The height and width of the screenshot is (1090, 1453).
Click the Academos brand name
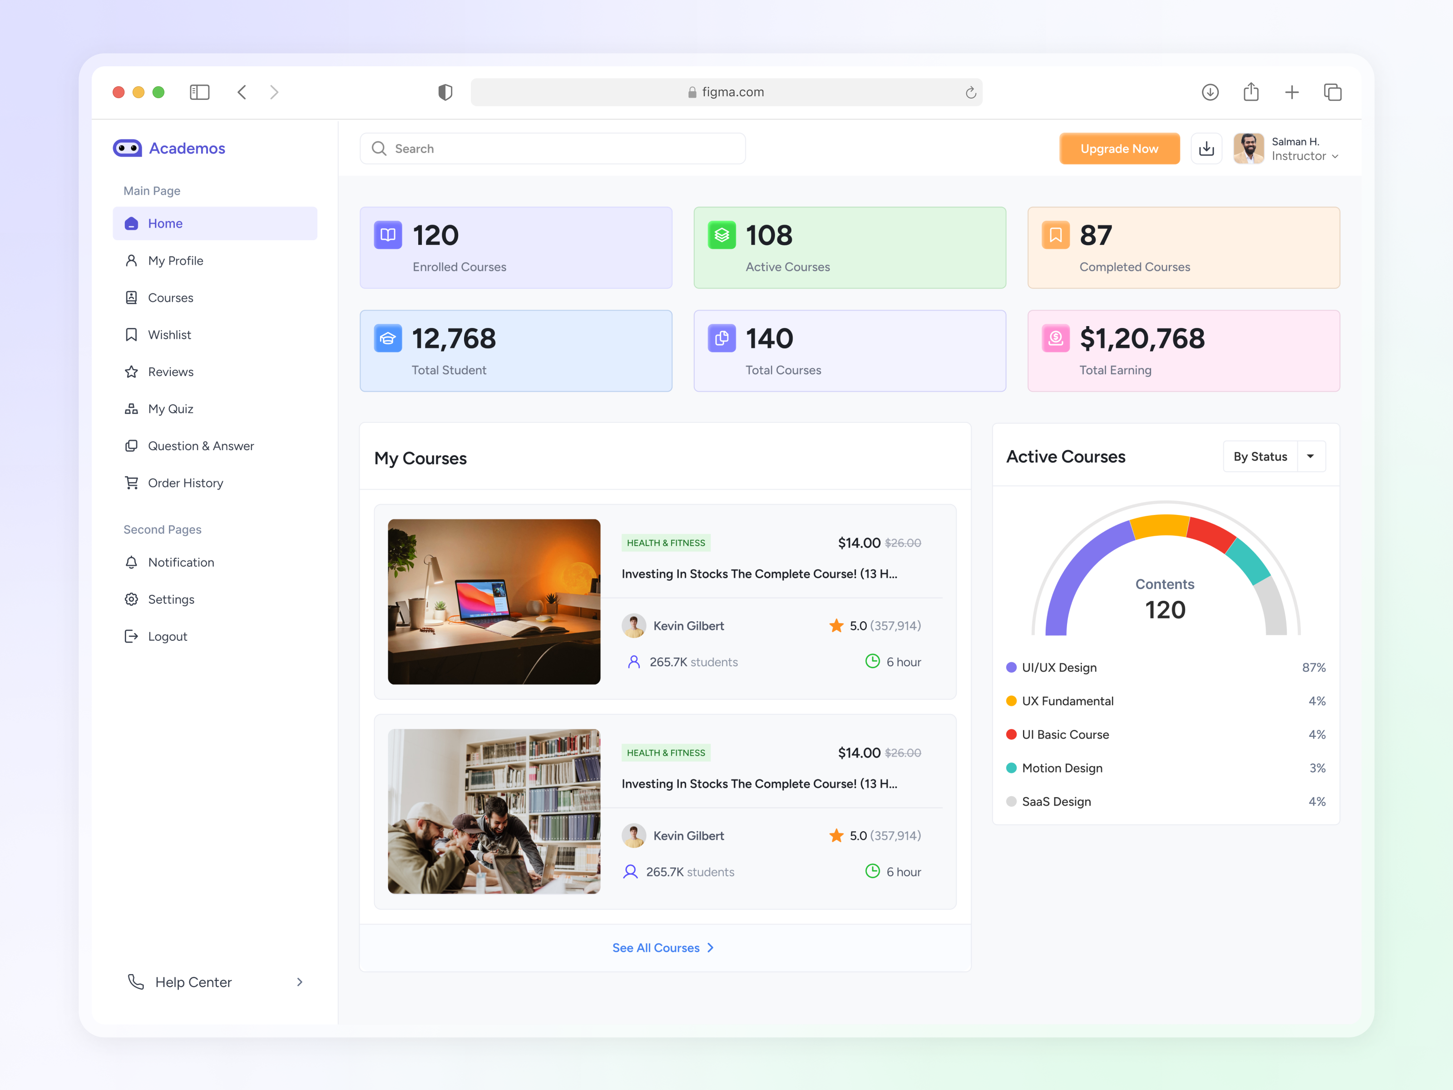[x=187, y=149]
